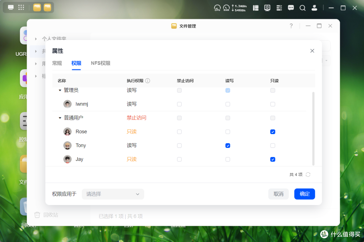Open the task list icon in top bar
The height and width of the screenshot is (242, 364).
point(279,8)
